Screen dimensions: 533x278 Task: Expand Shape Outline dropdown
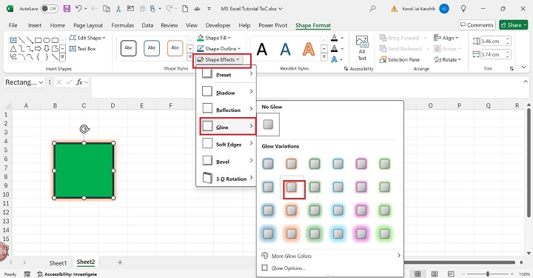218,49
